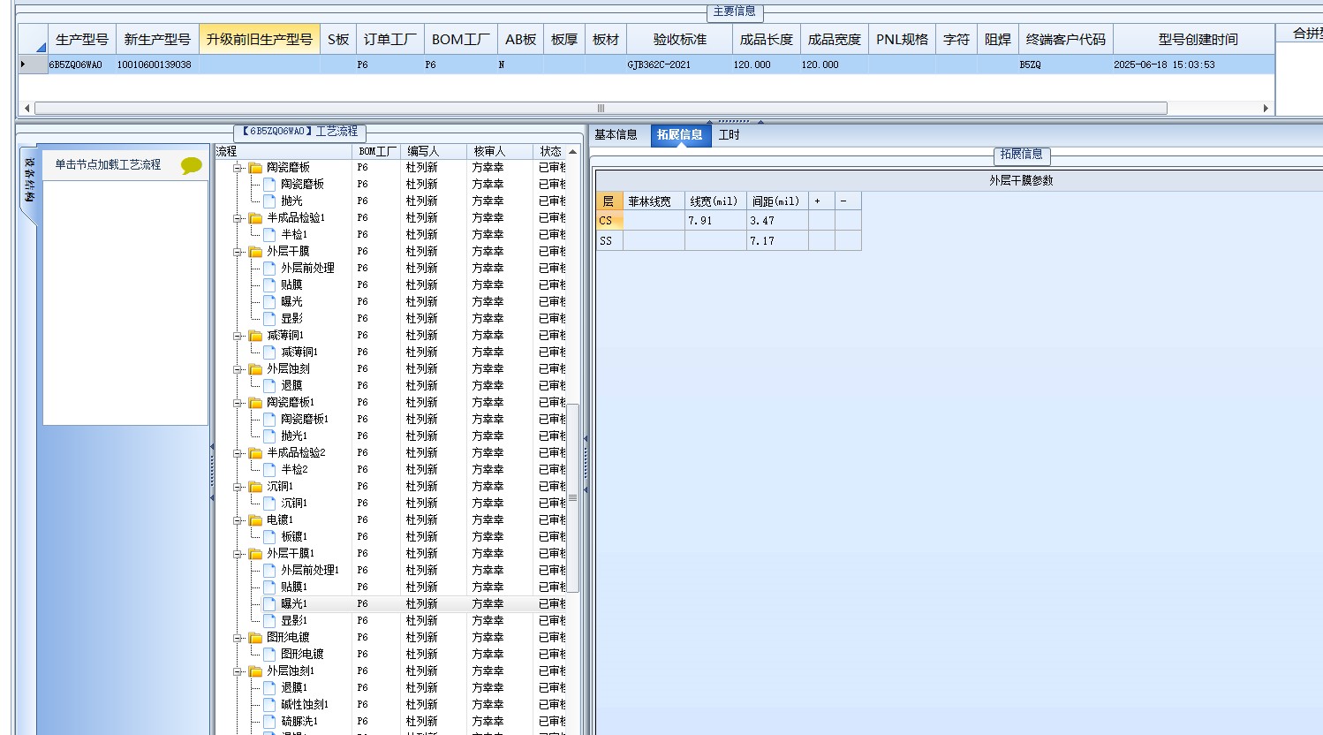Collapse the 外层蚀刻1 tree node
This screenshot has height=735, width=1323.
click(x=238, y=671)
